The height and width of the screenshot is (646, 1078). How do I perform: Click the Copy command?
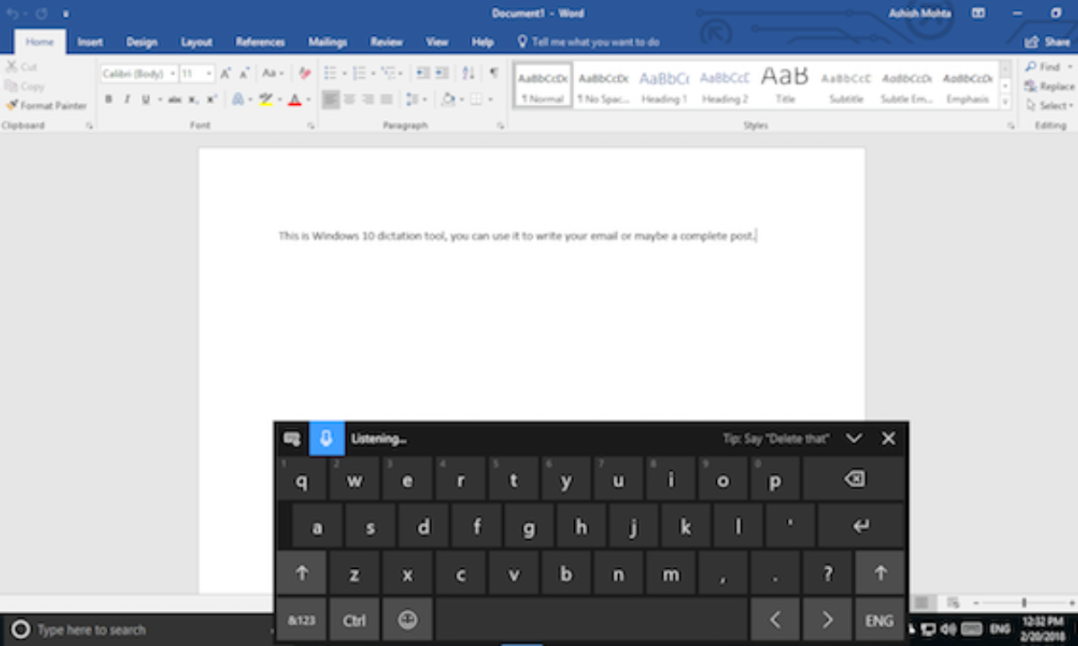click(x=24, y=86)
